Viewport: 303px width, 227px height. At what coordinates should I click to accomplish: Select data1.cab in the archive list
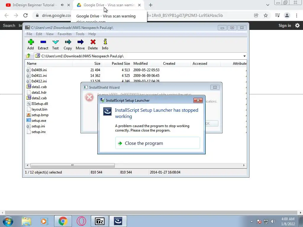click(39, 87)
